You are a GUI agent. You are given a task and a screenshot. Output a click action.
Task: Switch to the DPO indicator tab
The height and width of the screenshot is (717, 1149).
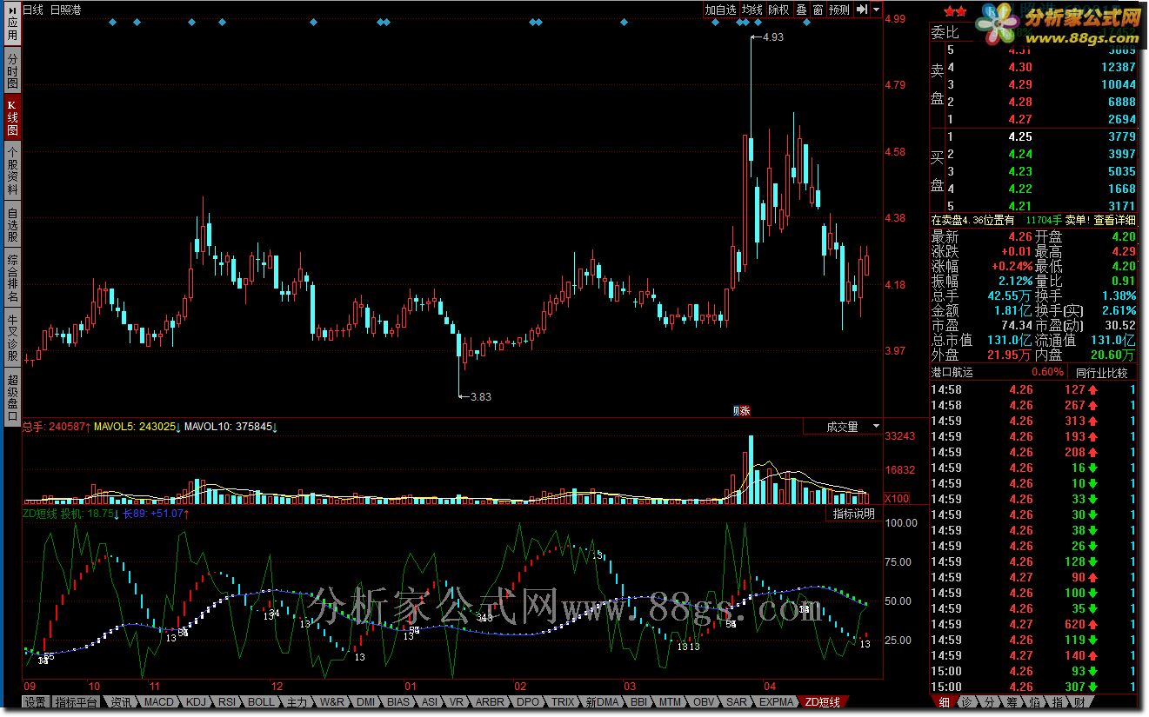point(528,701)
